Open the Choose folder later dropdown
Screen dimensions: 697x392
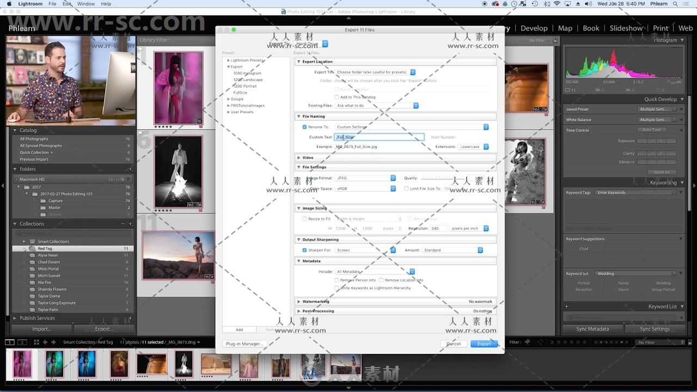click(x=375, y=72)
